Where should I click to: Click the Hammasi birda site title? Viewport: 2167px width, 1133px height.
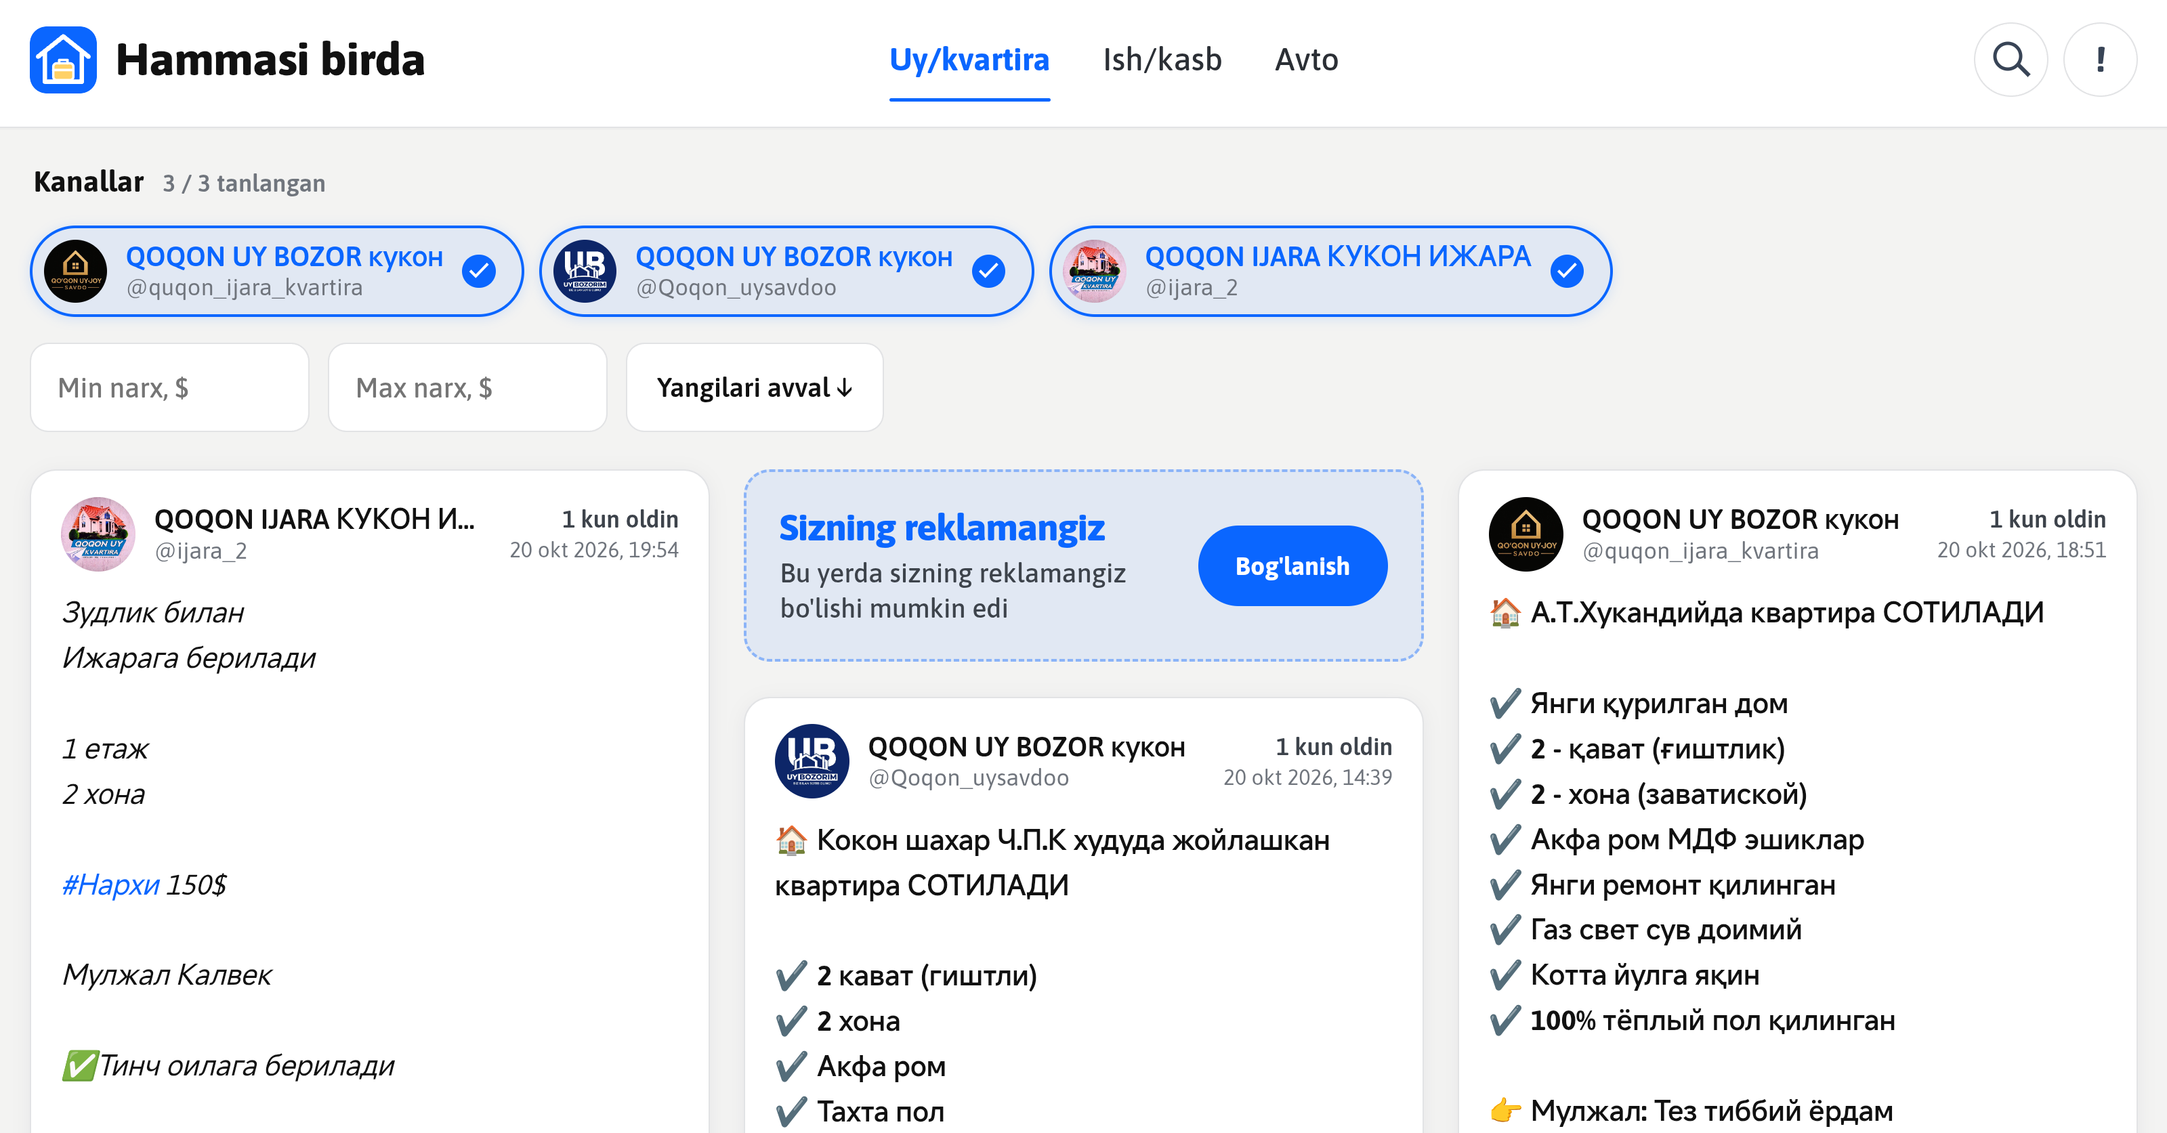pyautogui.click(x=270, y=60)
